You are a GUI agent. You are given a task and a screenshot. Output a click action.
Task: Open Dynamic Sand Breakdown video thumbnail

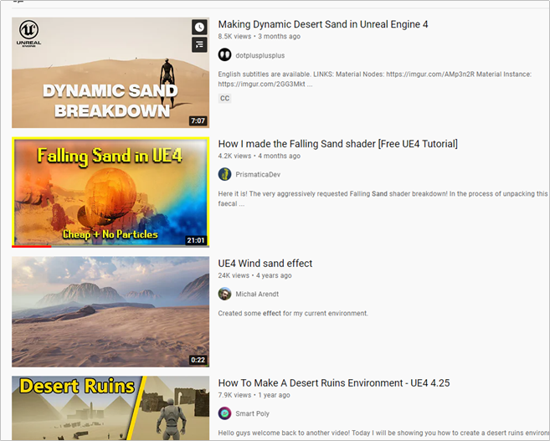(111, 73)
